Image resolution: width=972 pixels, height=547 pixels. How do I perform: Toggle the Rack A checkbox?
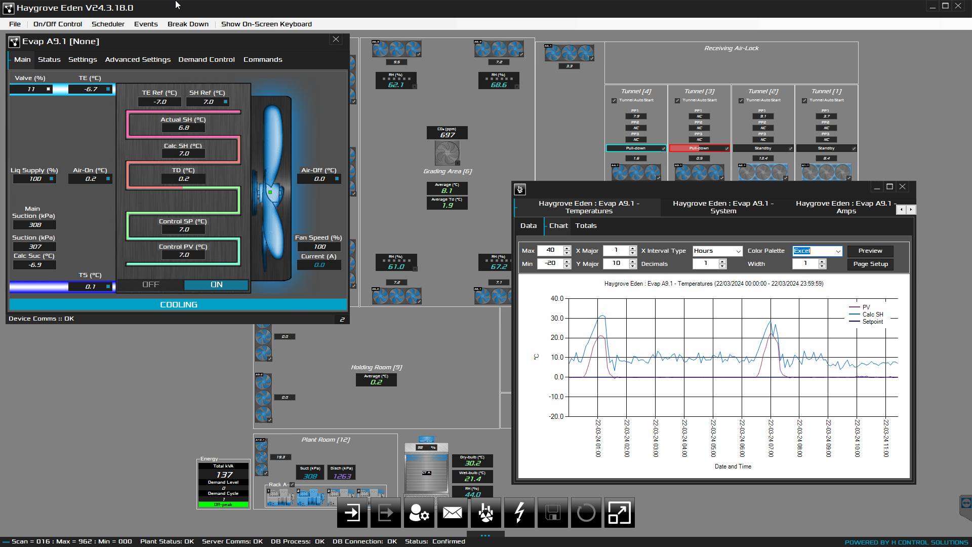(292, 485)
